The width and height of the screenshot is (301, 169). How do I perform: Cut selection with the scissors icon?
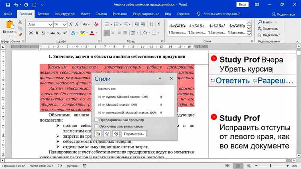pos(20,22)
